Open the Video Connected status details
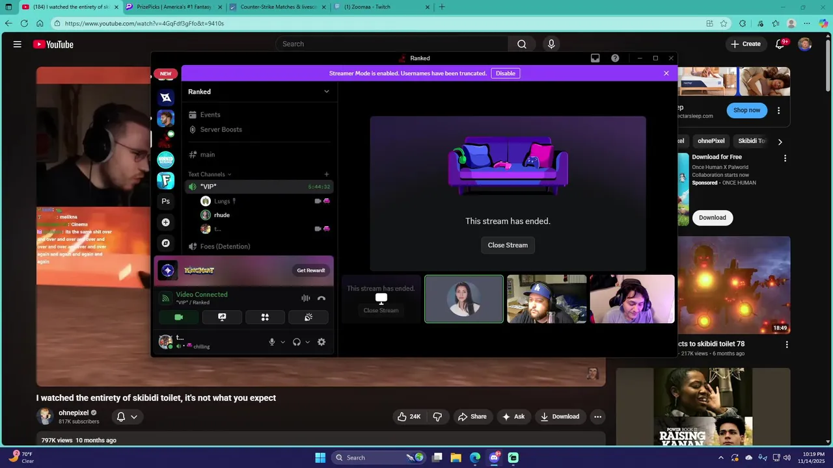This screenshot has height=468, width=833. [x=202, y=294]
